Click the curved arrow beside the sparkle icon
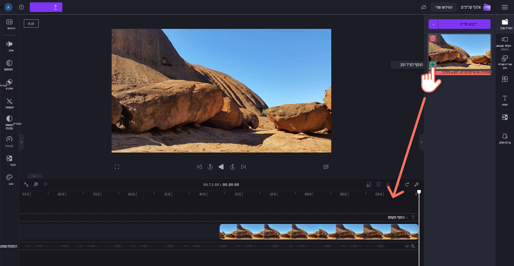 point(407,184)
